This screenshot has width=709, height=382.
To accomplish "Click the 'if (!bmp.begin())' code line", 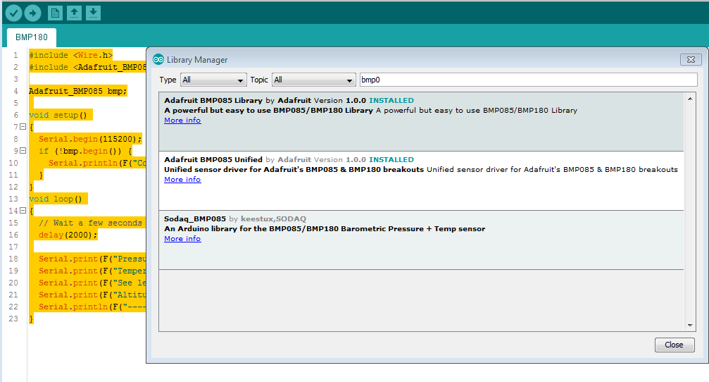I will click(x=85, y=151).
